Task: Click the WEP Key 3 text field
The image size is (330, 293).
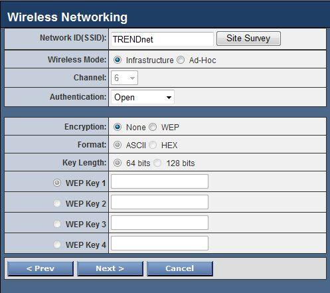Action: click(159, 223)
